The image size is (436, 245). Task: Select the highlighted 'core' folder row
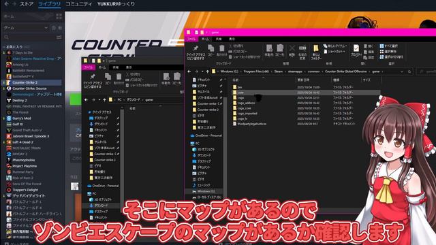point(306,93)
